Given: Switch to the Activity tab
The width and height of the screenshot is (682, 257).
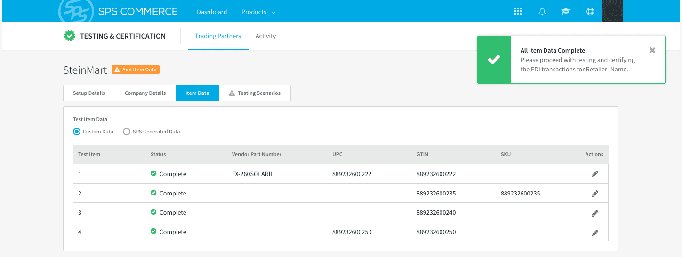Looking at the screenshot, I should [x=265, y=36].
